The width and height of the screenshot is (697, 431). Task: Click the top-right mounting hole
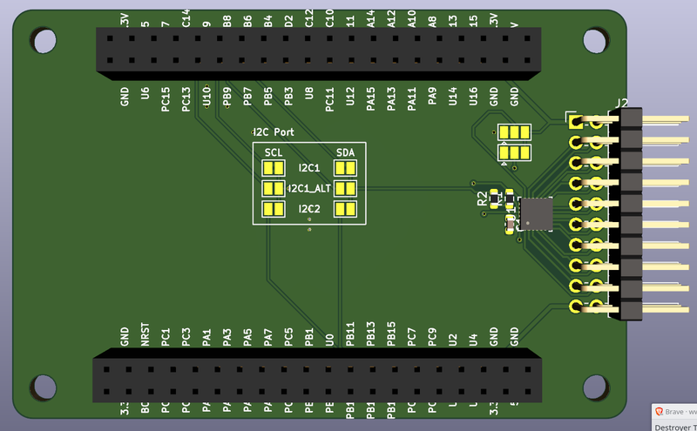(x=595, y=39)
